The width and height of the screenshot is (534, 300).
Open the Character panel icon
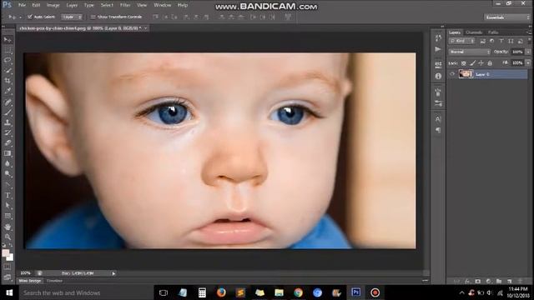tap(438, 119)
